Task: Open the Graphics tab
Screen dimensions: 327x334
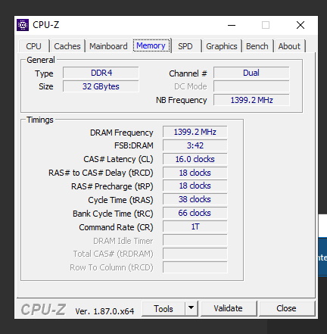Action: point(222,46)
